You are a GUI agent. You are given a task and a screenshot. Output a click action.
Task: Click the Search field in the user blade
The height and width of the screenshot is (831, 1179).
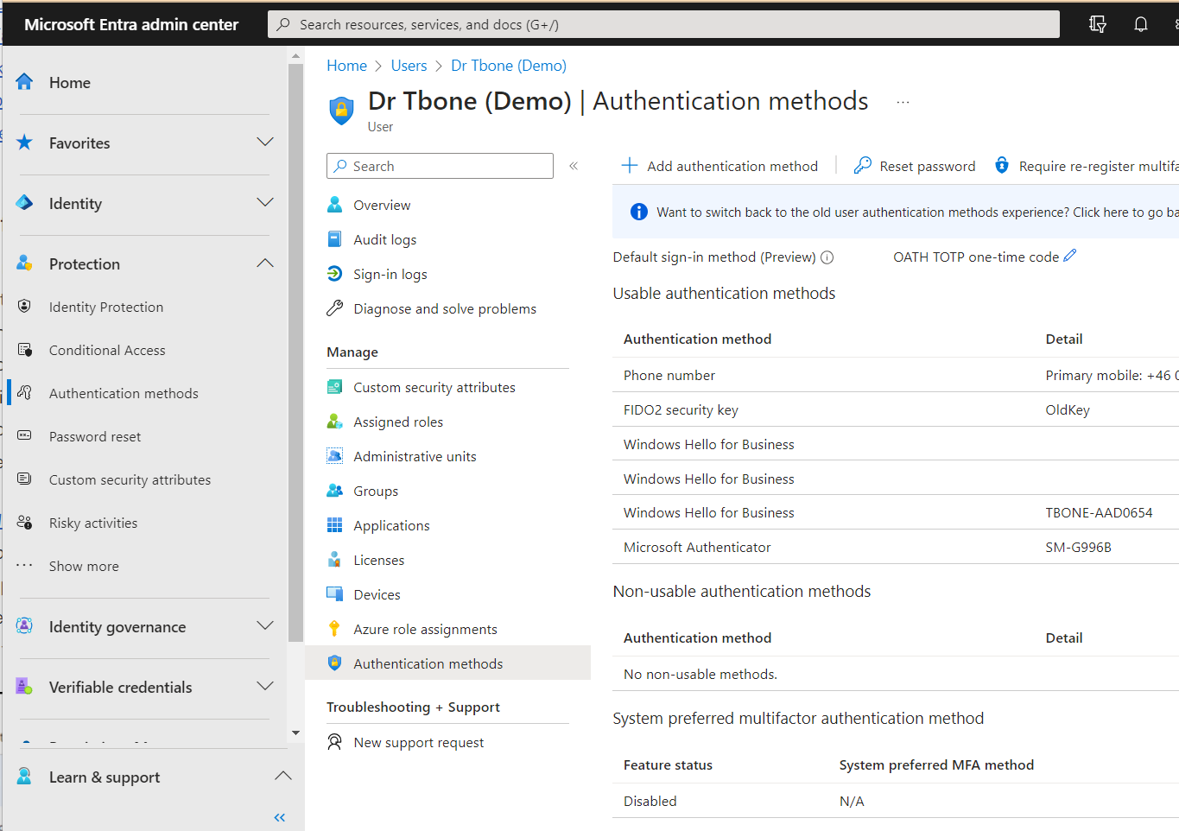439,165
